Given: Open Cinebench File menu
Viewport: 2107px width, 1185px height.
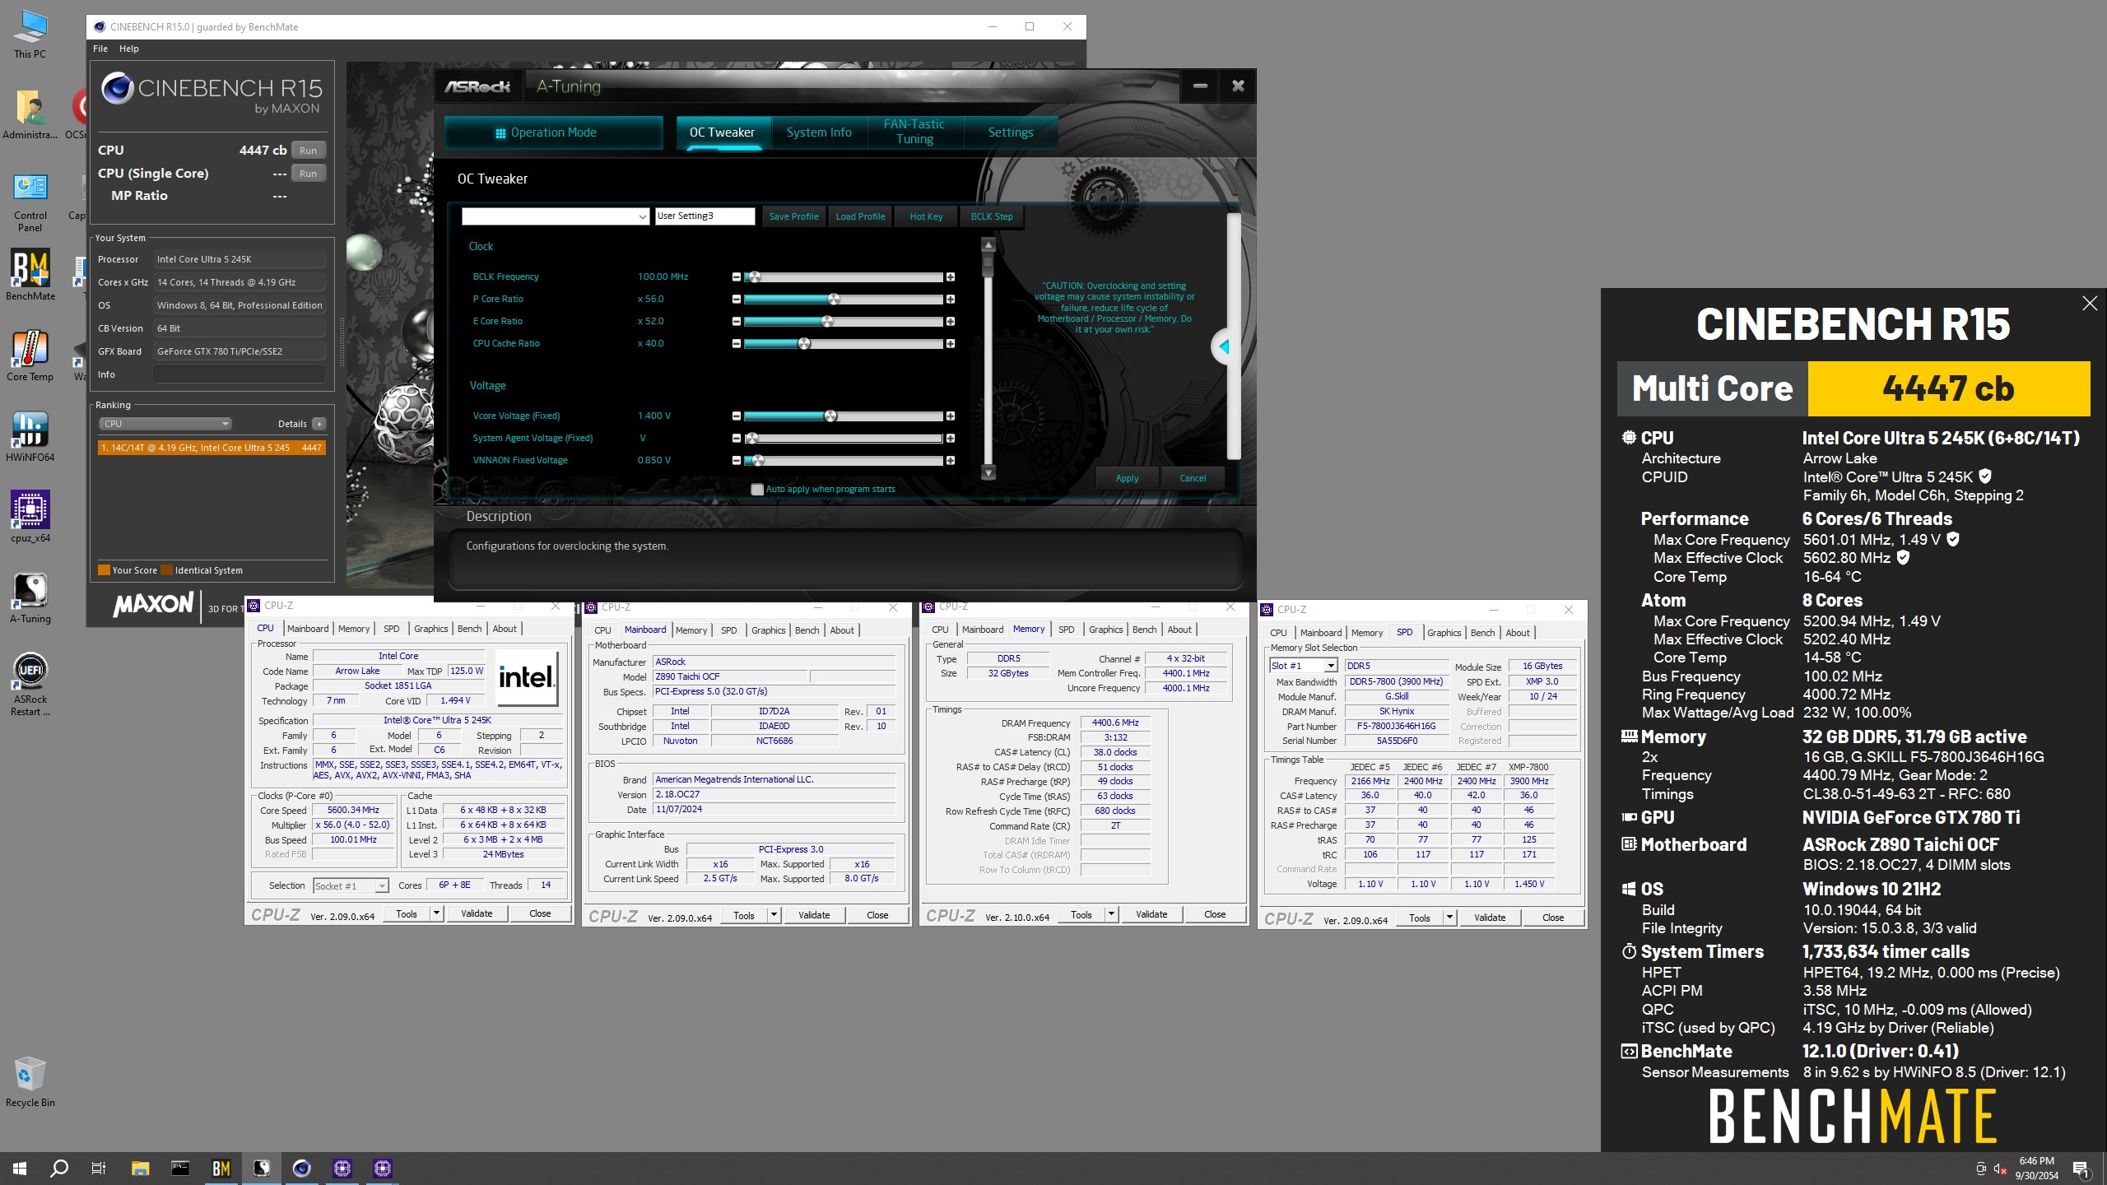Looking at the screenshot, I should [x=100, y=49].
